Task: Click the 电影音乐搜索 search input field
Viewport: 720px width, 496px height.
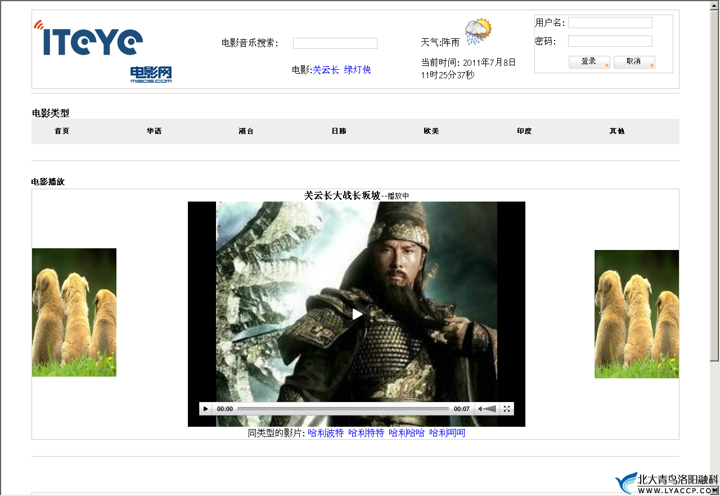Action: pos(335,43)
